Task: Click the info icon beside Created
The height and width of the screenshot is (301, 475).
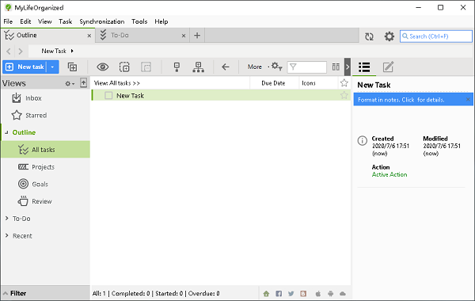Action: click(x=363, y=141)
